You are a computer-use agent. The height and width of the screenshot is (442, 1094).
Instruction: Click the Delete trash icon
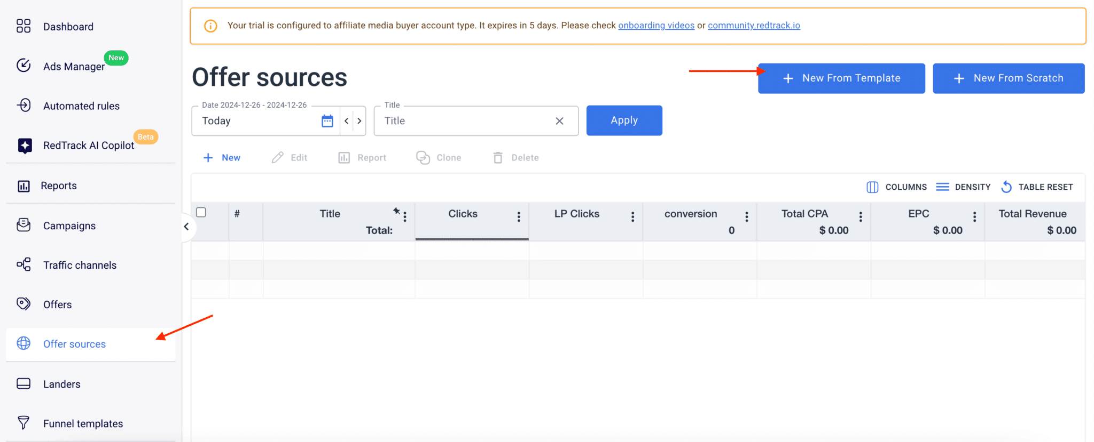coord(498,158)
